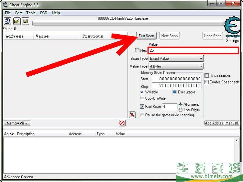Click the Undo Scan button
The height and width of the screenshot is (182, 243).
(213, 36)
